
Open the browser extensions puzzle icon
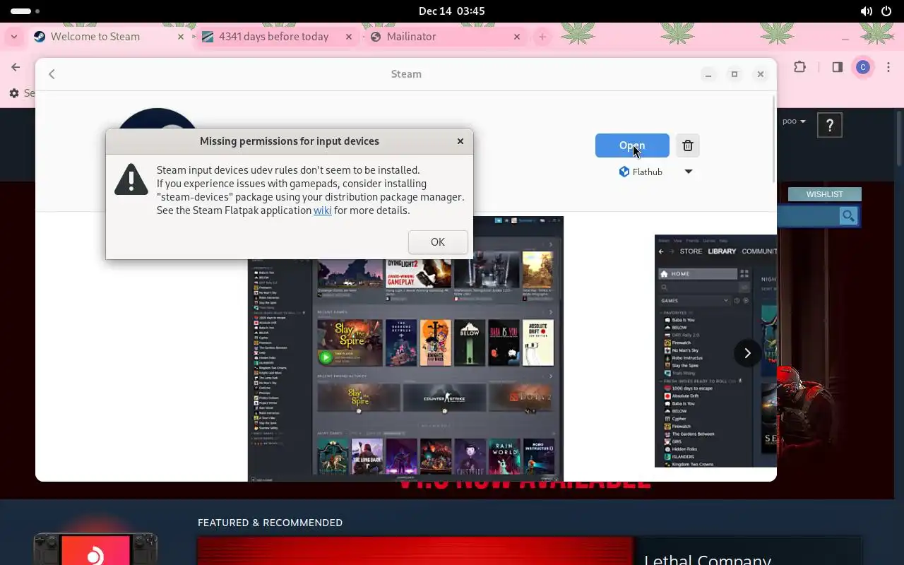click(799, 67)
